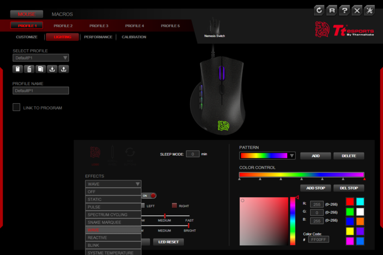This screenshot has width=383, height=255.
Task: Click the copy profile icon
Action: [x=40, y=69]
